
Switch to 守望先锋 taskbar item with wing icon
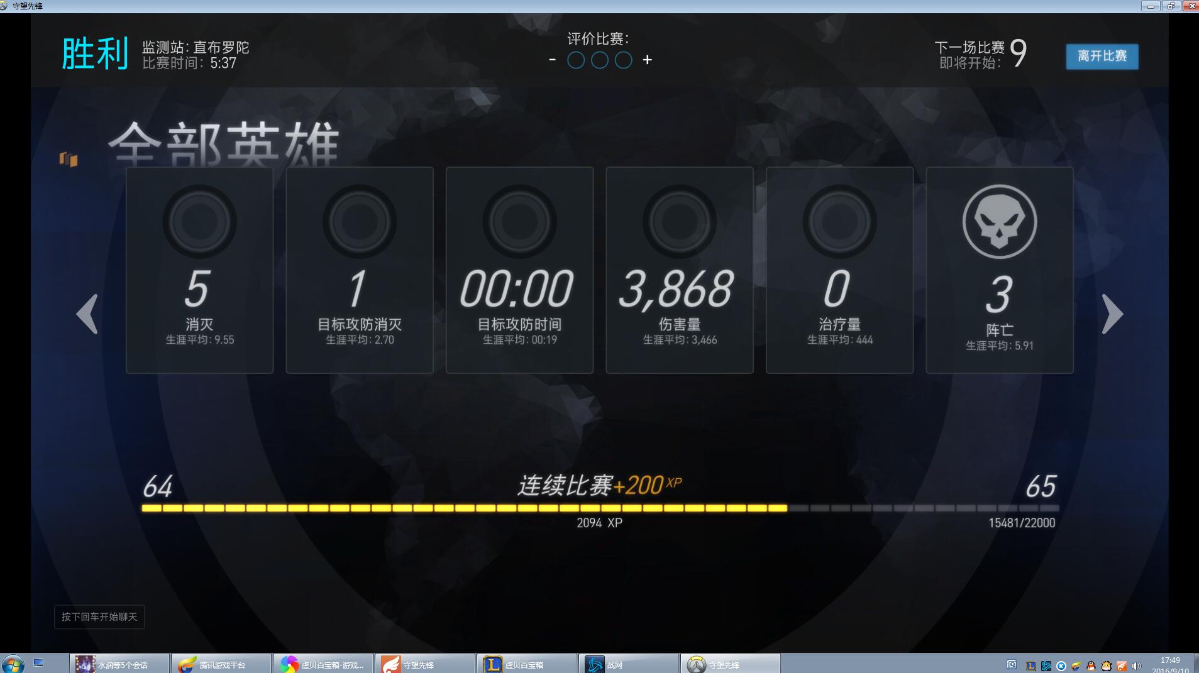tap(425, 664)
